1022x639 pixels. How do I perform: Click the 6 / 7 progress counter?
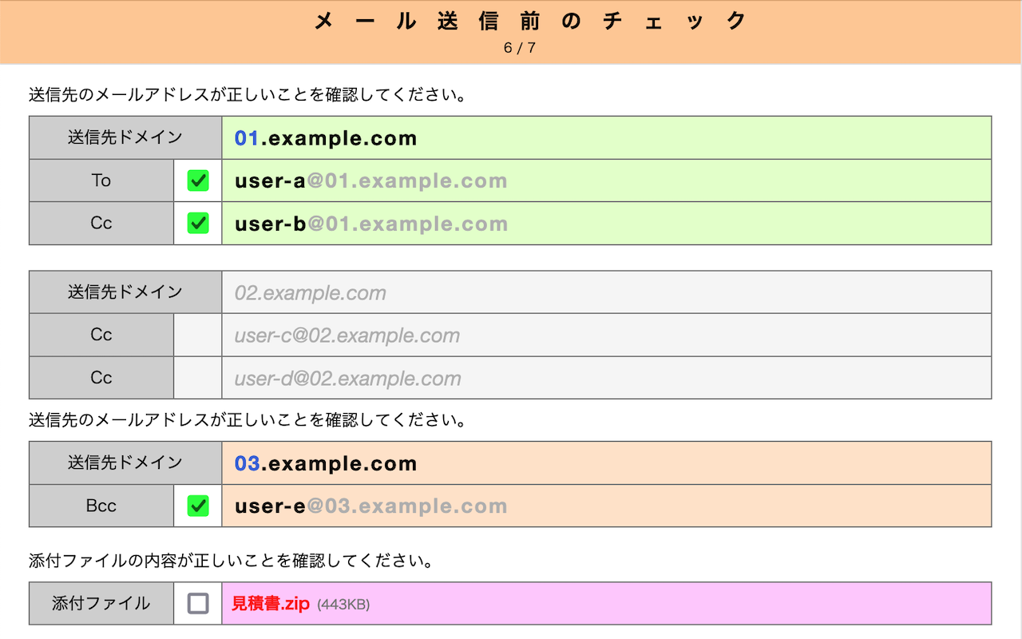pyautogui.click(x=520, y=48)
